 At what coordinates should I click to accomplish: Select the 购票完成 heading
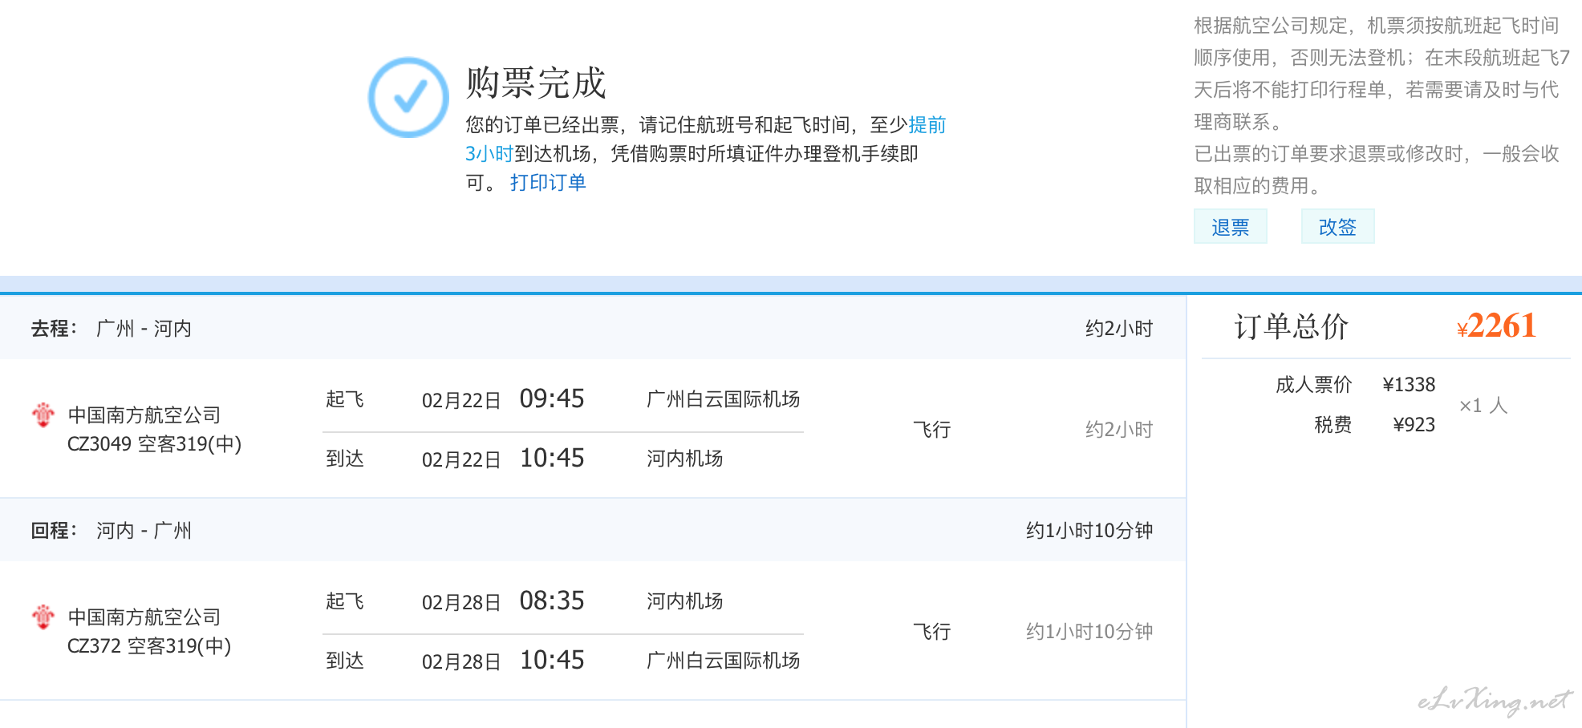coord(536,83)
